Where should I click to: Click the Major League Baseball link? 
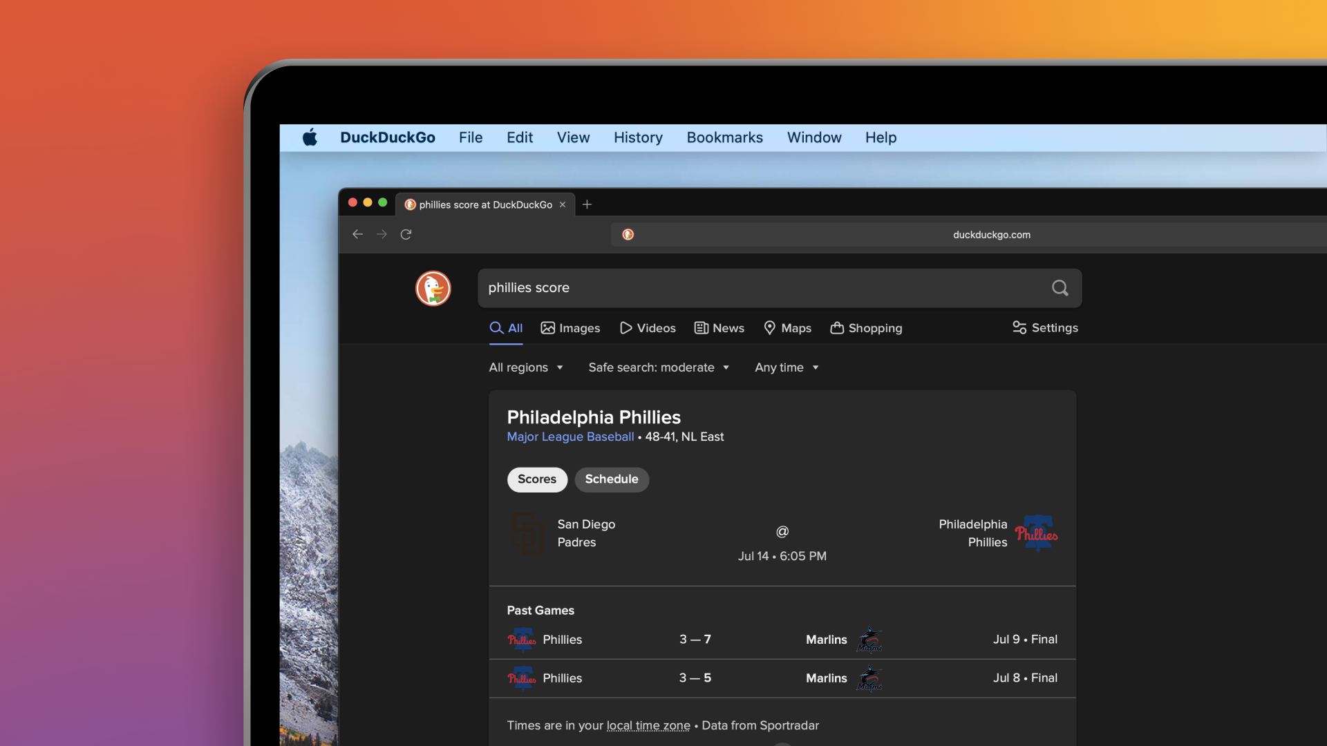pos(570,437)
